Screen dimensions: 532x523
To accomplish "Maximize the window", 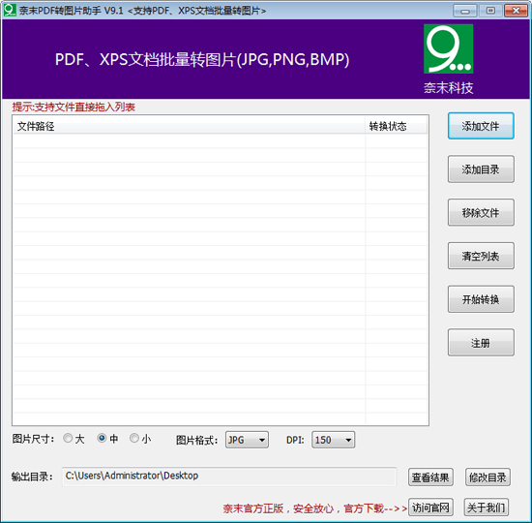I will [x=490, y=11].
